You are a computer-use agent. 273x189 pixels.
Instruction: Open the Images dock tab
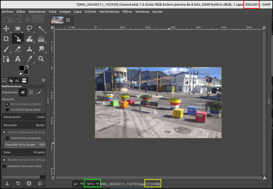click(x=24, y=80)
